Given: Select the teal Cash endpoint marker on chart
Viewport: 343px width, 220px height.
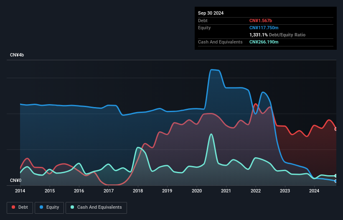Looking at the screenshot, I should [x=336, y=176].
